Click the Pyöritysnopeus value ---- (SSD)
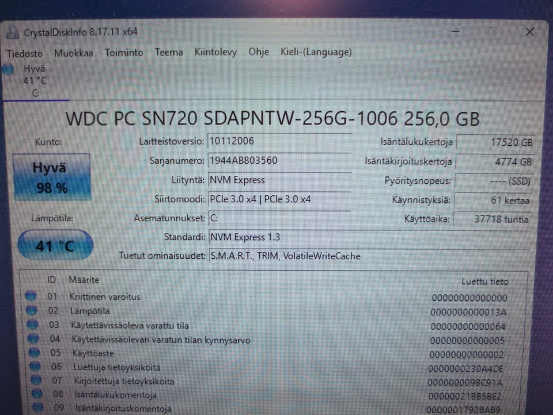553x415 pixels. (x=494, y=181)
